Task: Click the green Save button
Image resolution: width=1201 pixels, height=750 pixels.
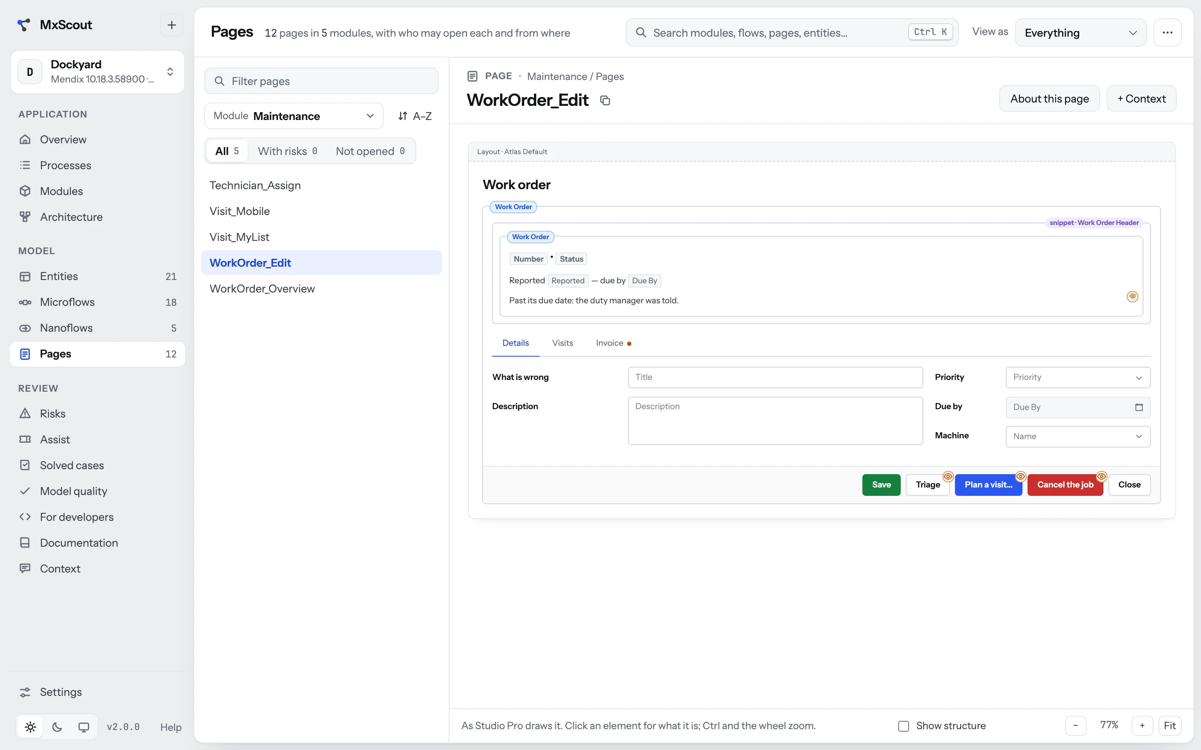Action: coord(881,485)
